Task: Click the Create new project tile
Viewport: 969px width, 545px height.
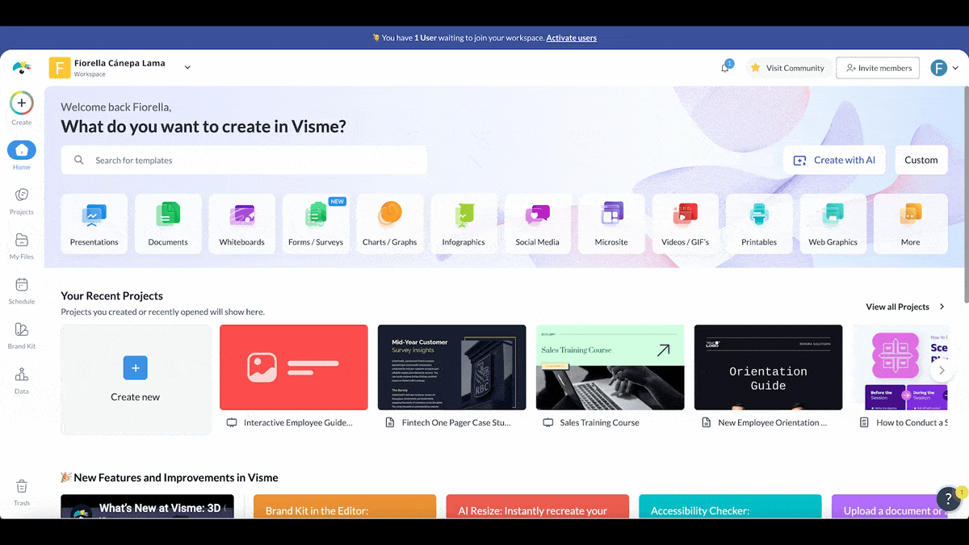Action: (x=136, y=379)
